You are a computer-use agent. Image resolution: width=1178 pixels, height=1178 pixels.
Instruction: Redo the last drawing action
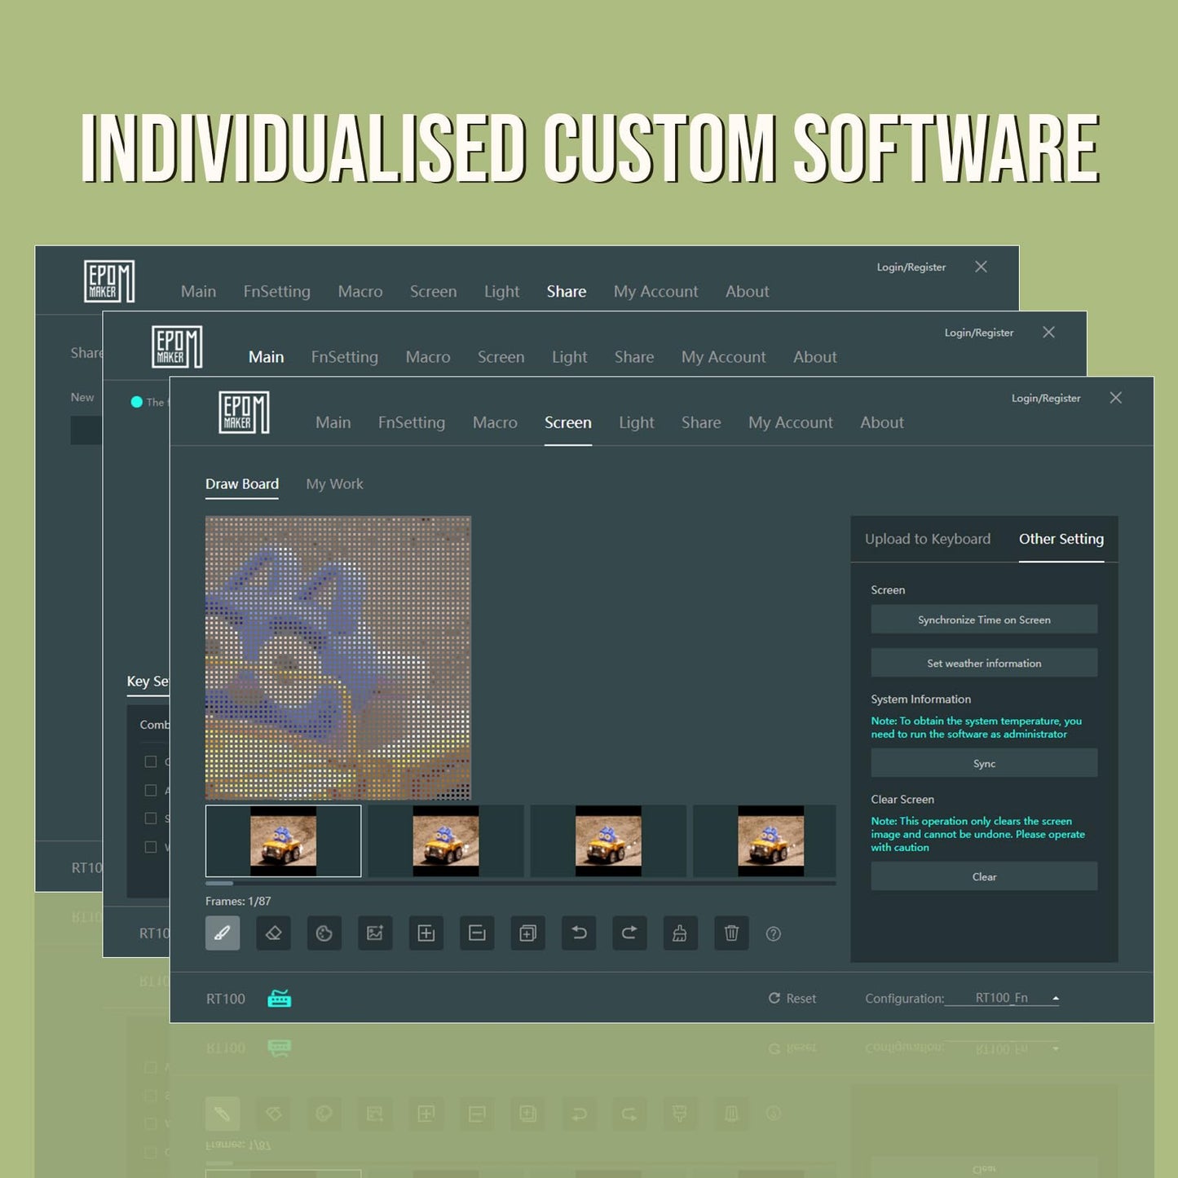(x=629, y=933)
